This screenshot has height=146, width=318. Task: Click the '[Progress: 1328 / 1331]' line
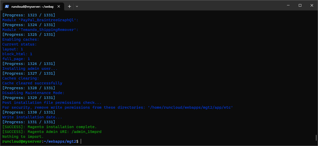click(29, 88)
